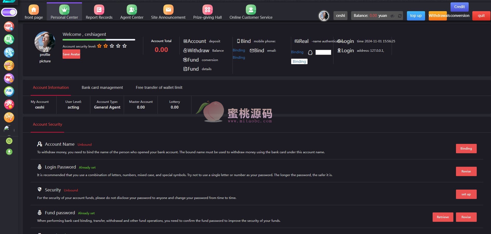Click the account security level progress bar
491x234 pixels.
pyautogui.click(x=99, y=40)
